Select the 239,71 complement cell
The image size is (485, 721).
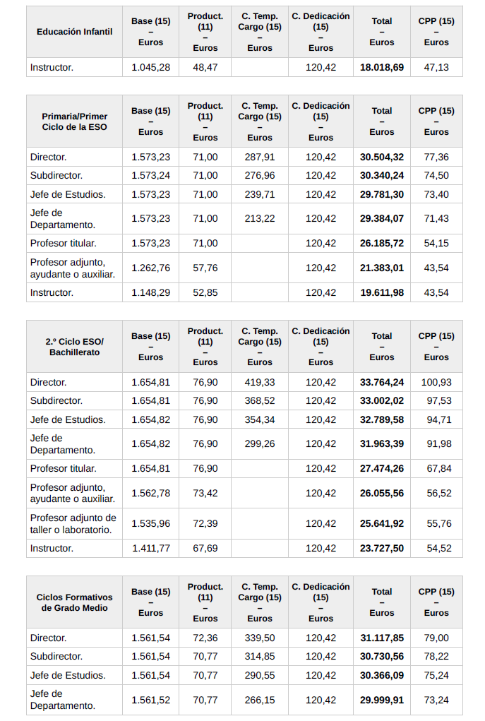(259, 194)
